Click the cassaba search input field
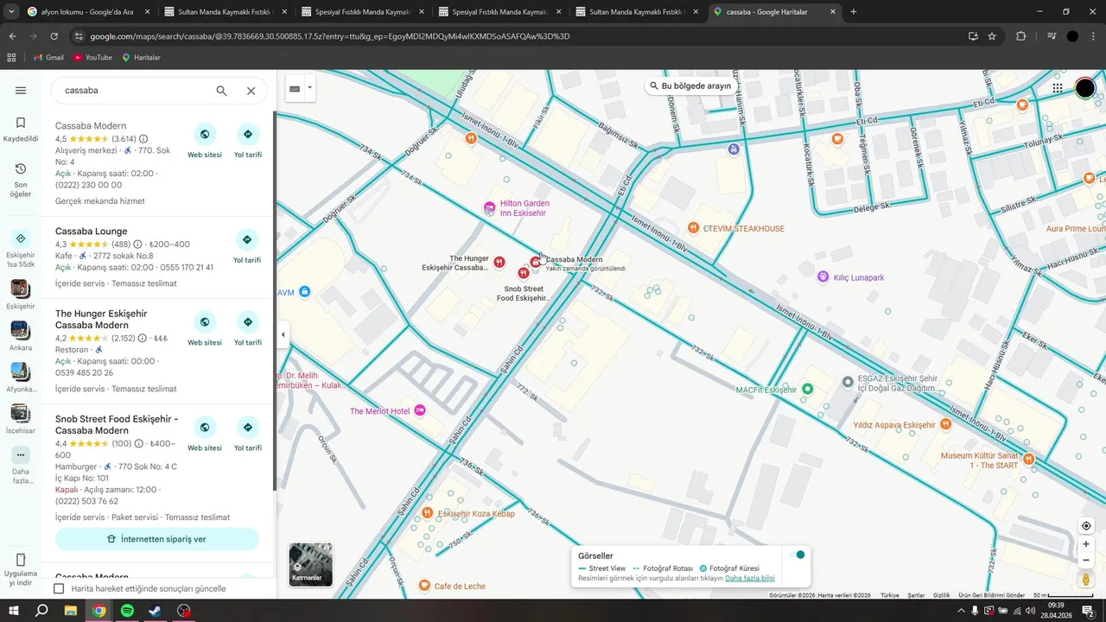The height and width of the screenshot is (622, 1106). pos(134,91)
